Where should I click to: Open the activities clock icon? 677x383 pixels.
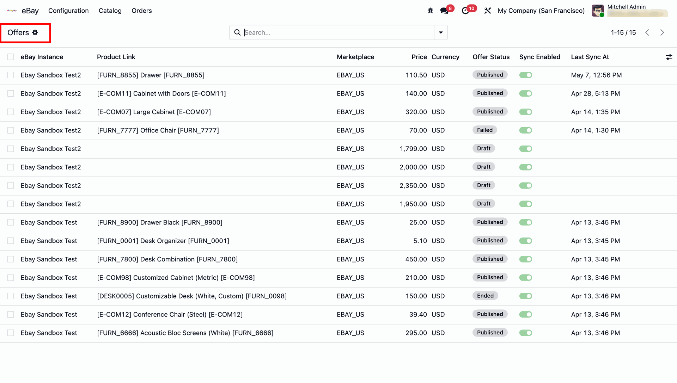465,11
